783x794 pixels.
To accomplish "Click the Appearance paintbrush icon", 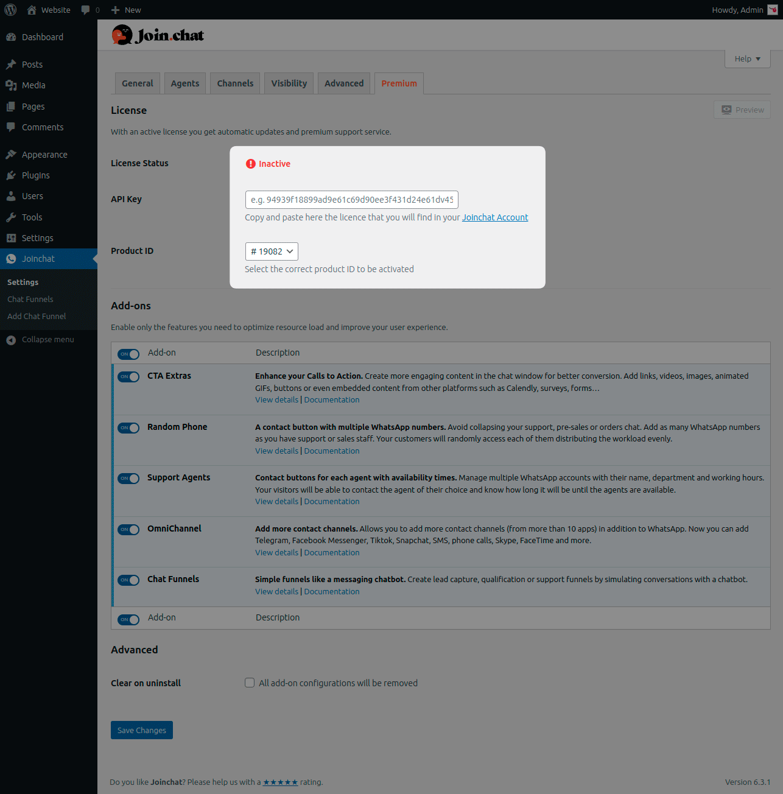I will click(11, 155).
